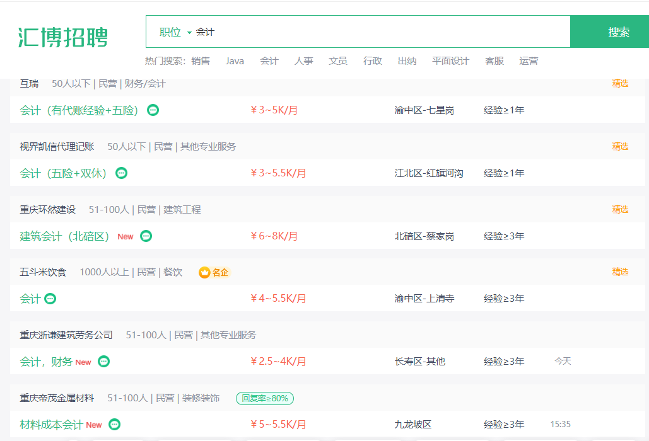Choose hot search 平面设计
Screen dimensions: 649x441
pos(450,61)
